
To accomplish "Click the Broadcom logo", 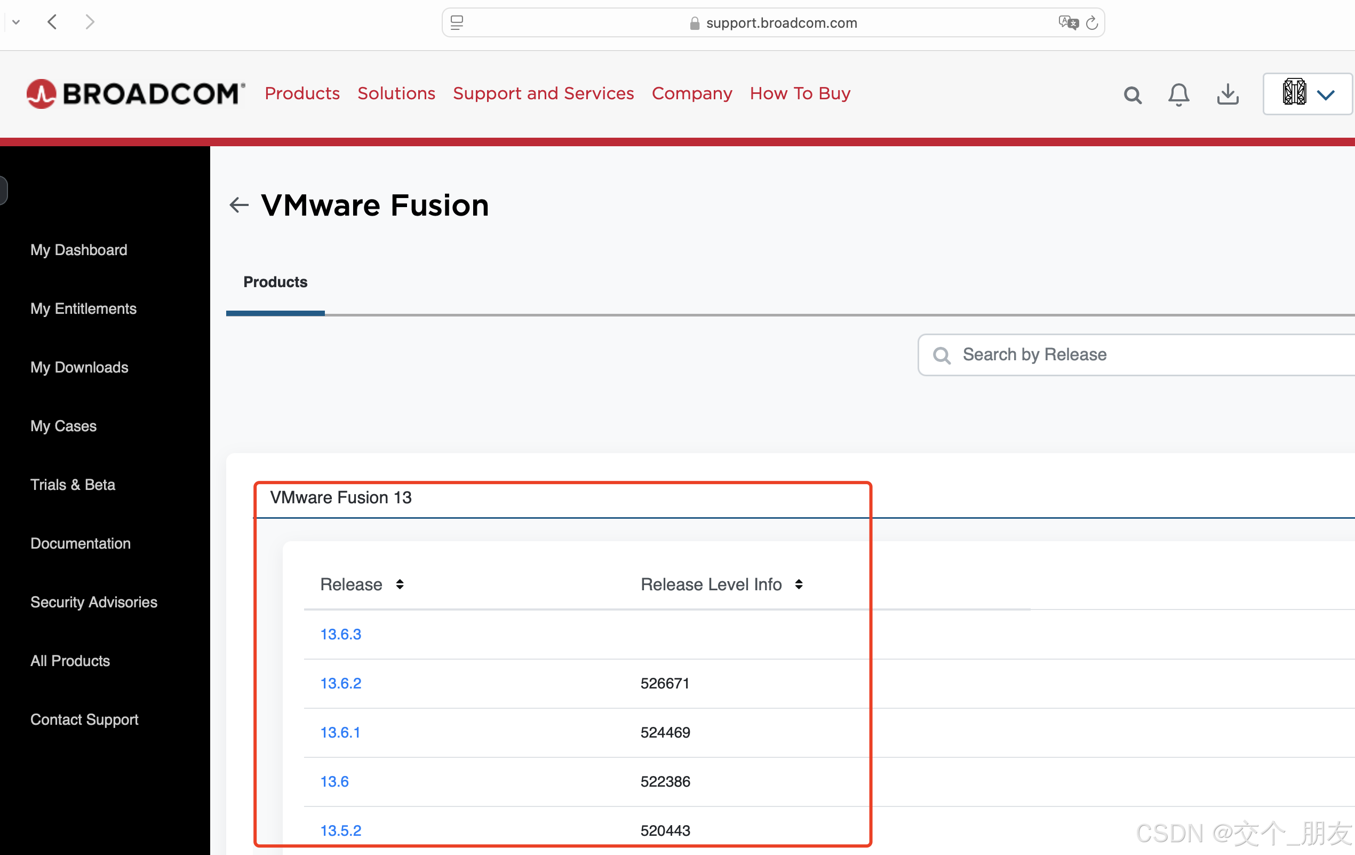I will coord(135,93).
